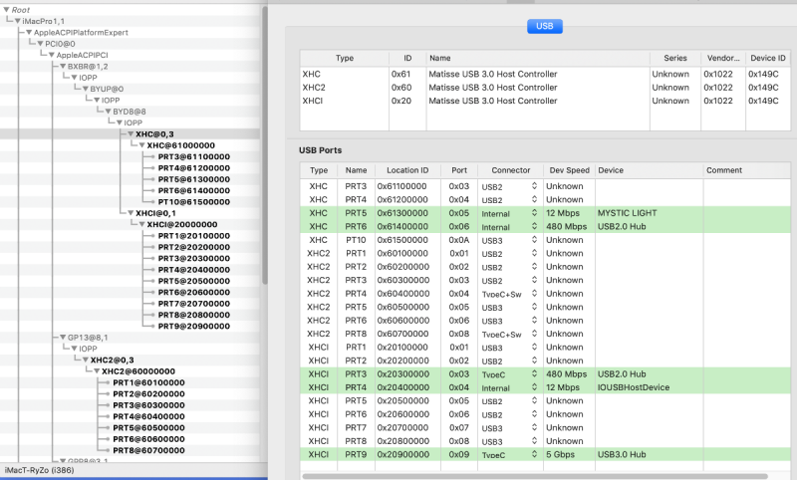
Task: Select XHC2 controller row with ID 0x60
Action: tap(478, 88)
